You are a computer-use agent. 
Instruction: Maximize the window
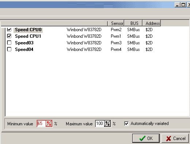[x=183, y=5]
